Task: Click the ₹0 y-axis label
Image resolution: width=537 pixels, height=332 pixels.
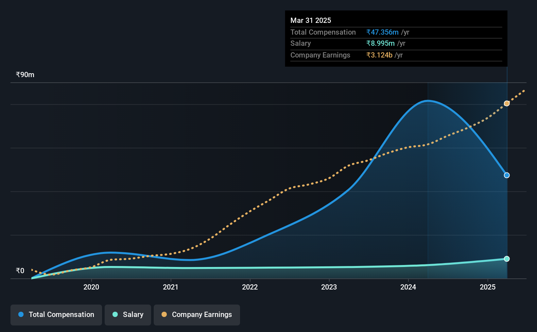Action: point(20,271)
